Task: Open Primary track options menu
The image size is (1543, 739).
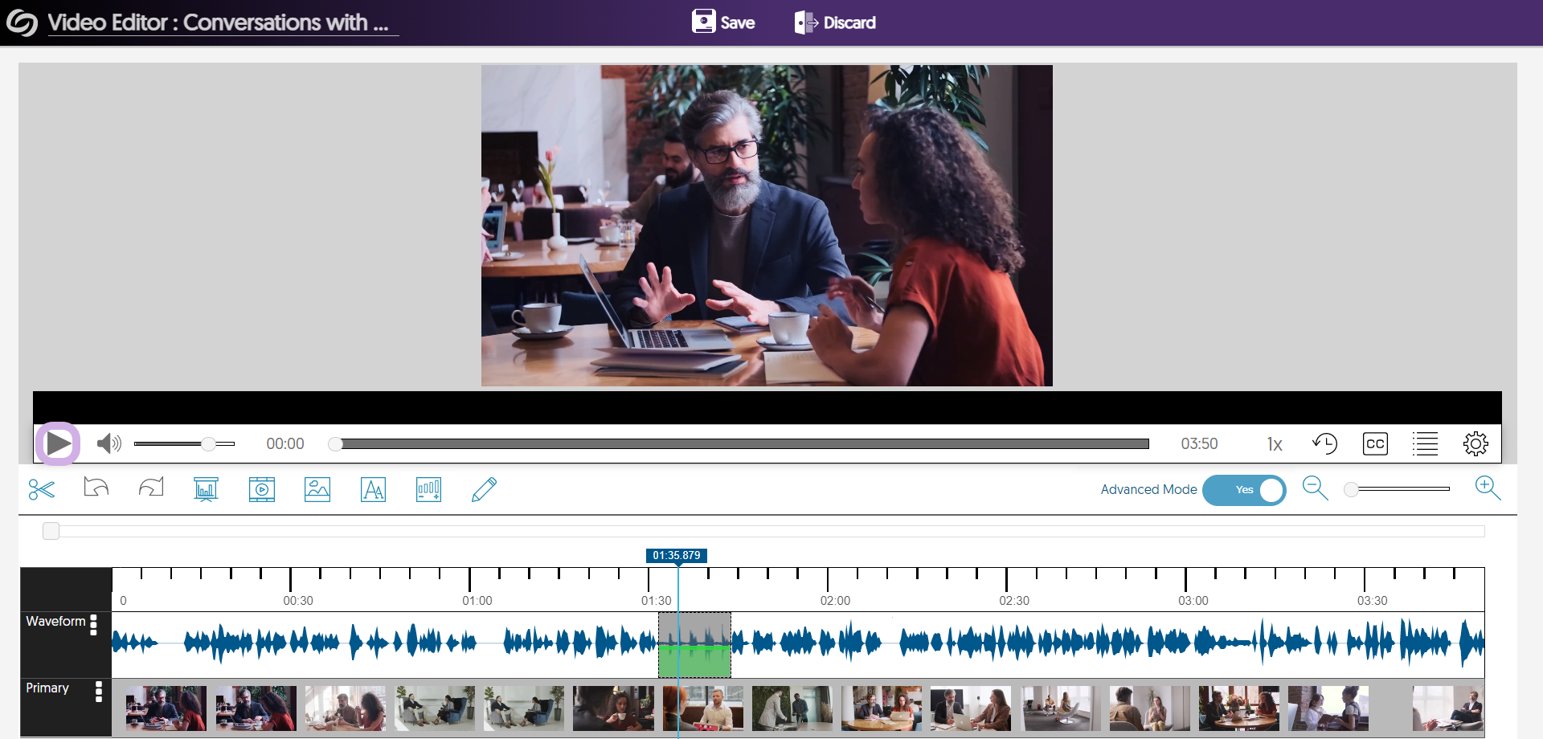Action: (99, 692)
